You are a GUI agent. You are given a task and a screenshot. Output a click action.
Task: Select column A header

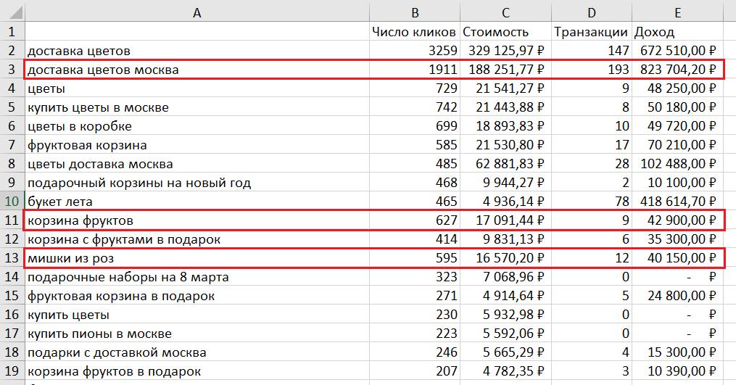click(x=197, y=11)
